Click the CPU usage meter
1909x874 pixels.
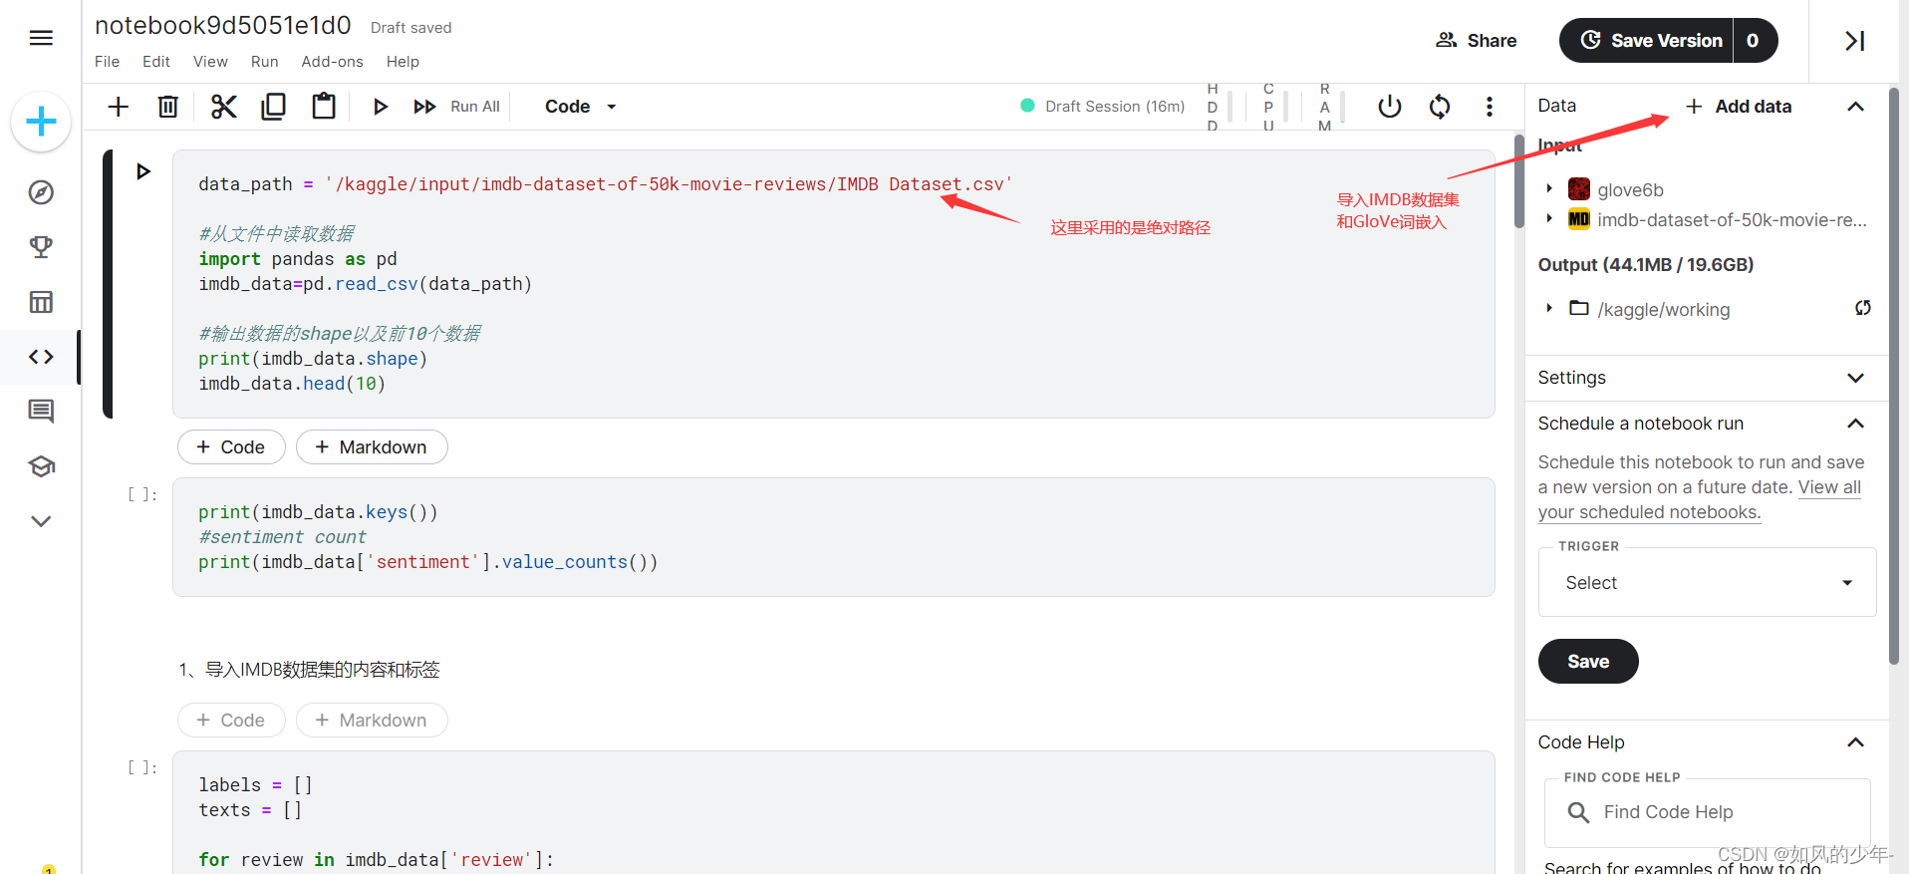click(x=1274, y=107)
